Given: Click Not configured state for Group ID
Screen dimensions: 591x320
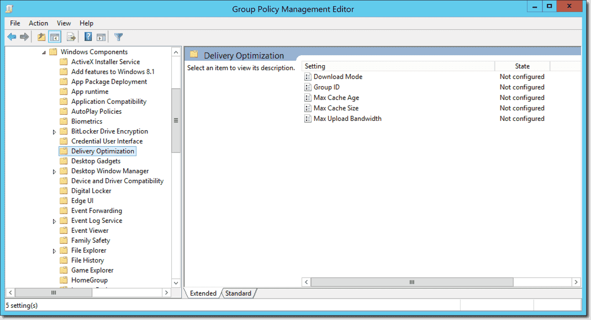Looking at the screenshot, I should pos(522,87).
